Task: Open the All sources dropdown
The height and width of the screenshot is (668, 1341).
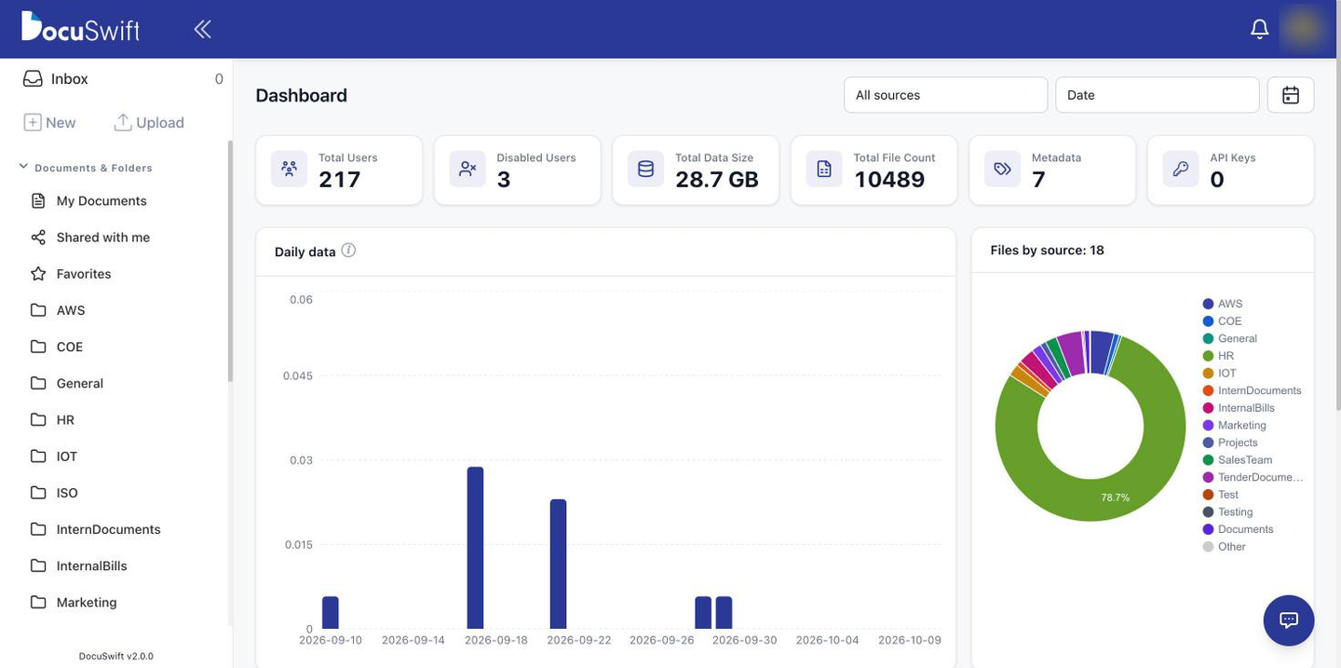Action: [x=945, y=95]
